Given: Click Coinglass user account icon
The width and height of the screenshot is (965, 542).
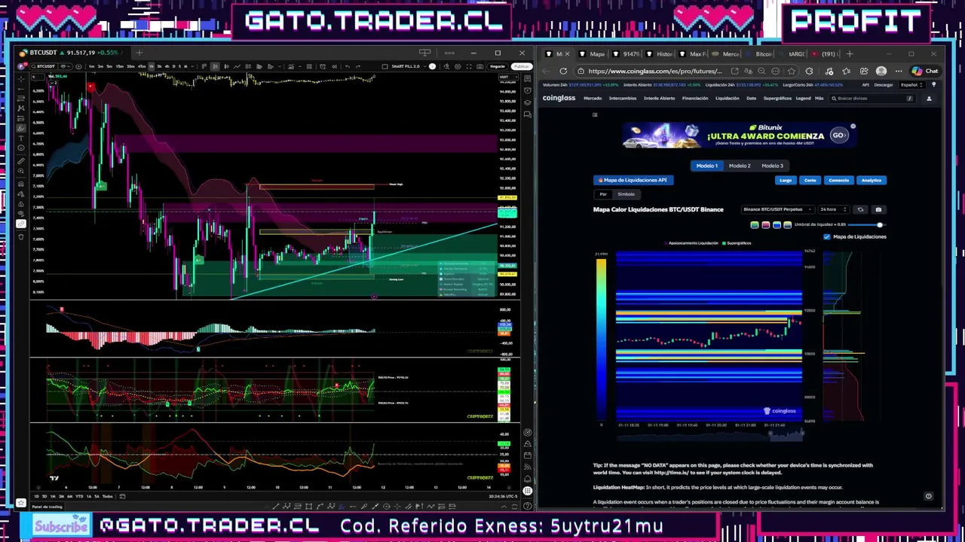Looking at the screenshot, I should [x=929, y=98].
